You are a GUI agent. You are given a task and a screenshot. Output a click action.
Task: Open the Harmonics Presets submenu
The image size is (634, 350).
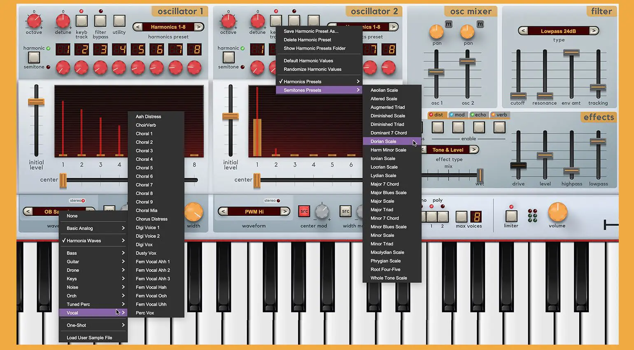tap(319, 82)
